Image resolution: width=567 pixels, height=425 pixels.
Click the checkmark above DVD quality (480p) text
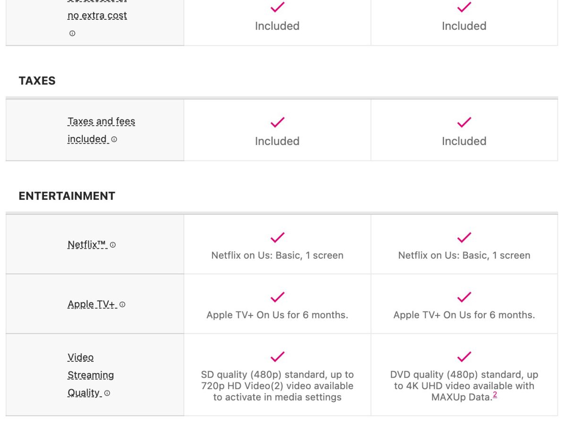pyautogui.click(x=464, y=357)
